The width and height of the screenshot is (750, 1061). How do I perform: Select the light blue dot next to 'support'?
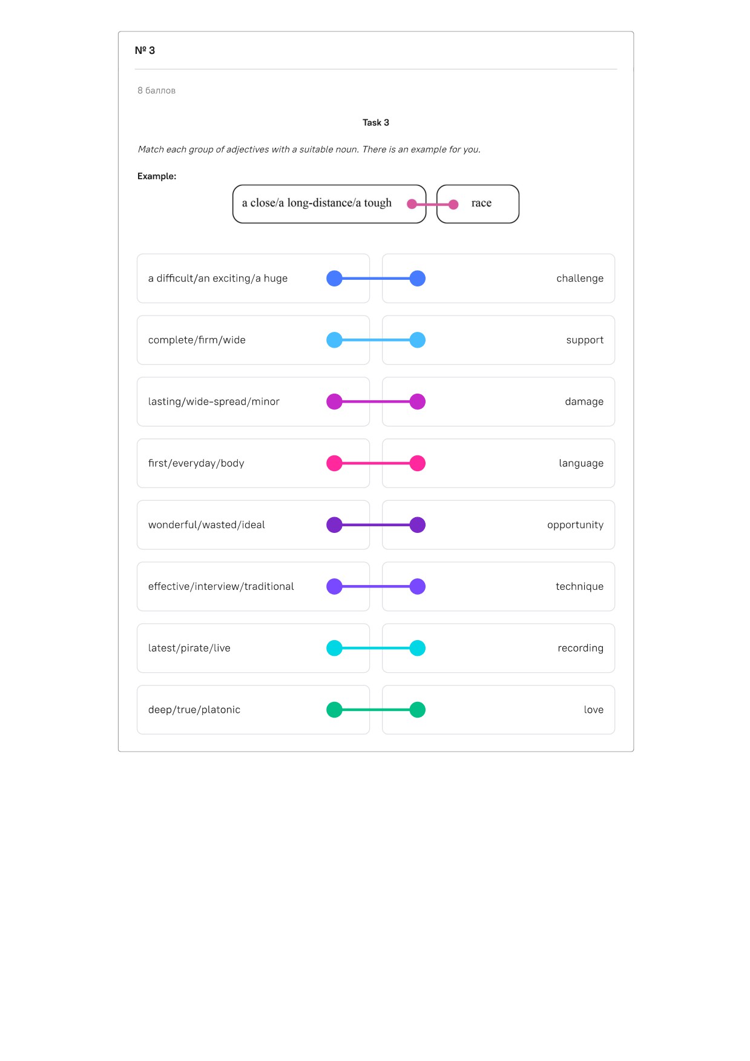(418, 340)
